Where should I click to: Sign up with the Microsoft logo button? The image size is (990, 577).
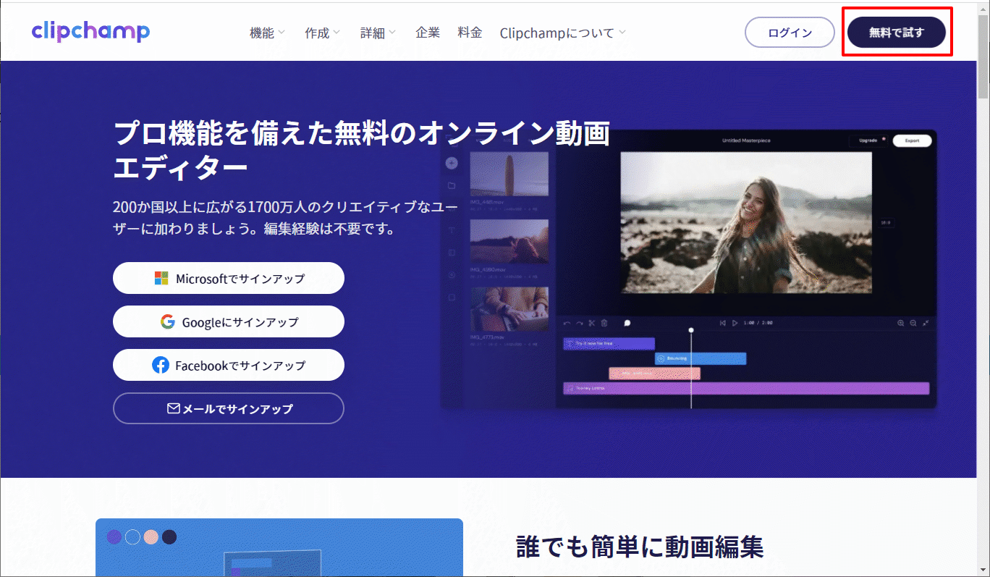[x=228, y=278]
